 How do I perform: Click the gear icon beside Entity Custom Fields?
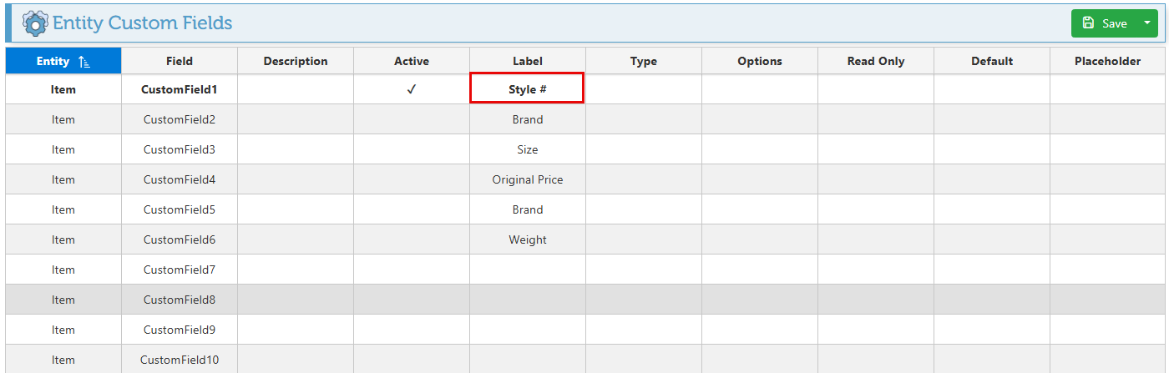point(35,23)
